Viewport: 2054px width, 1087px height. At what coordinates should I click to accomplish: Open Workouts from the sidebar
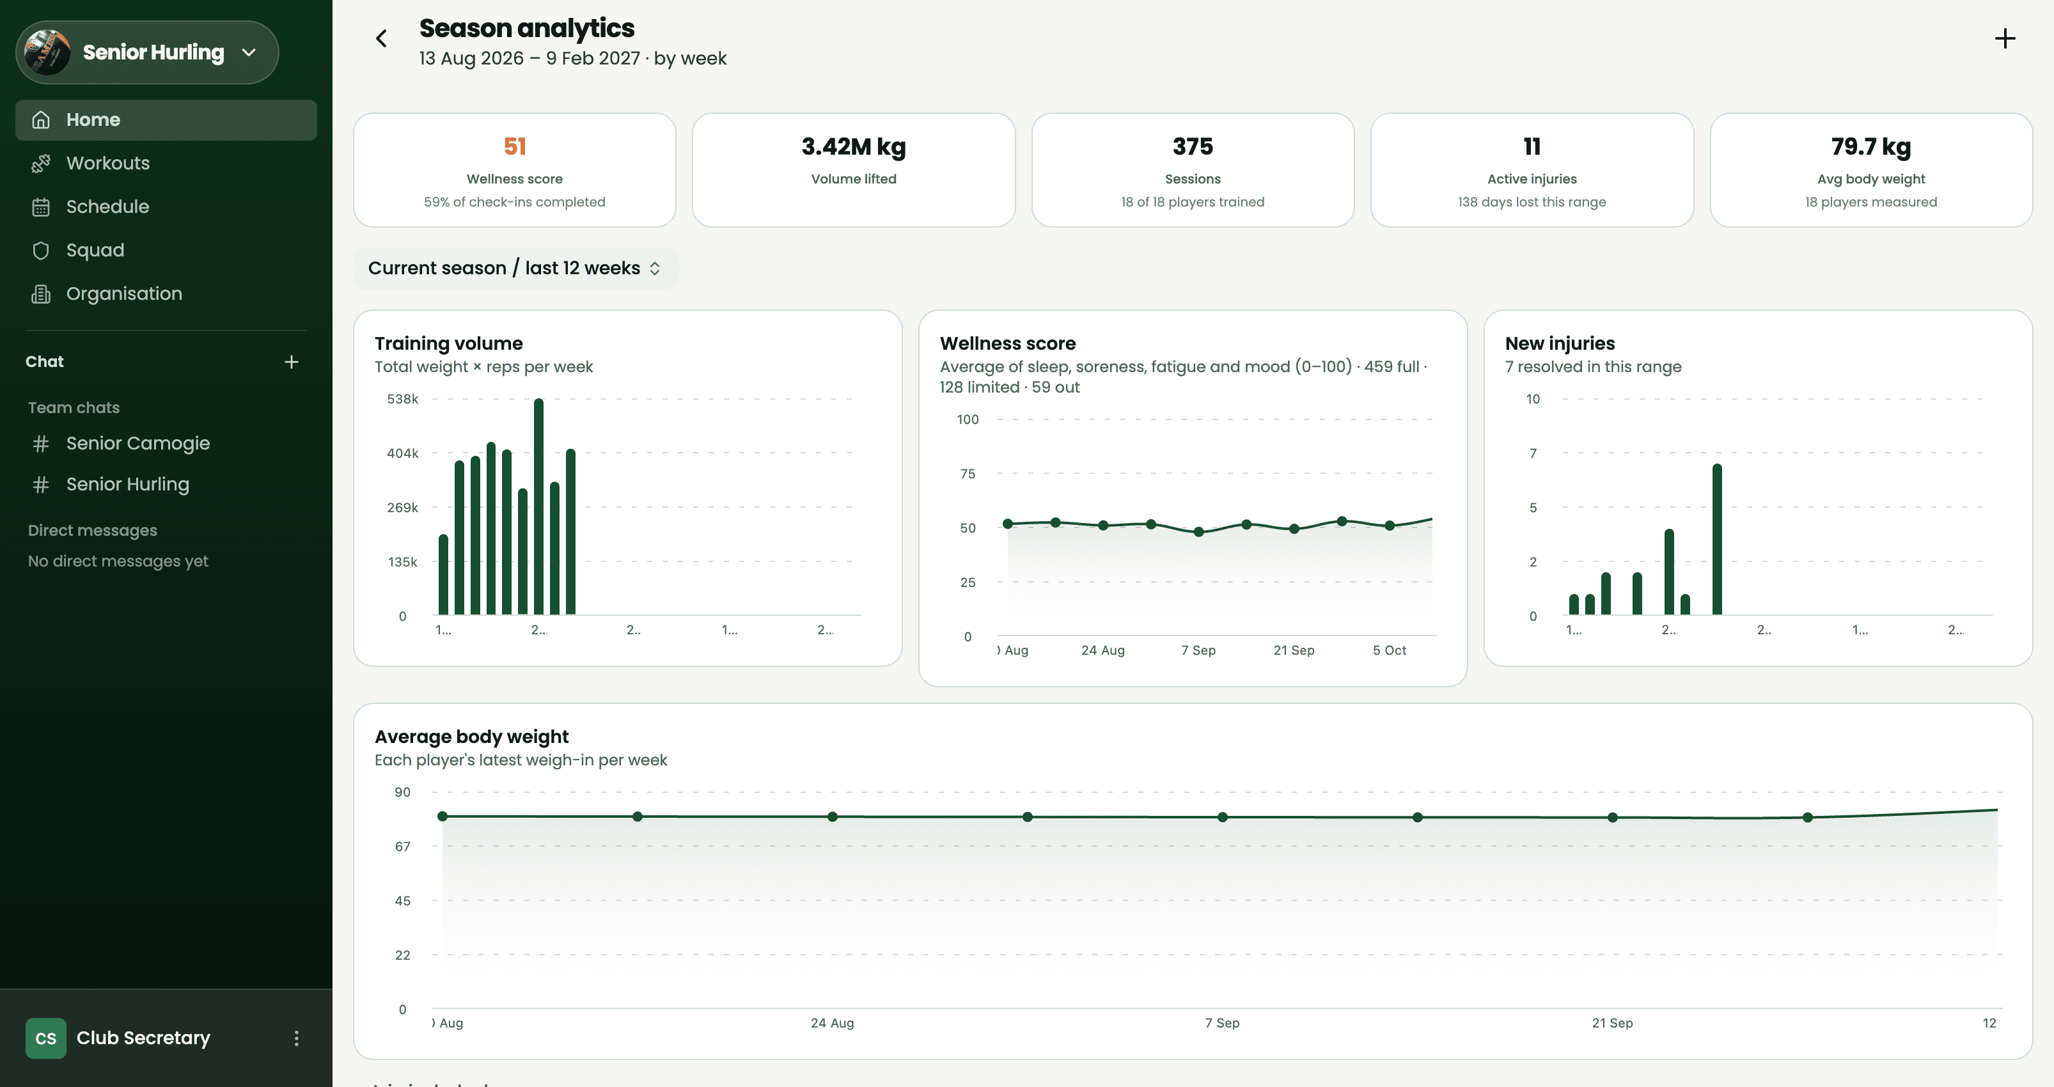pyautogui.click(x=166, y=164)
